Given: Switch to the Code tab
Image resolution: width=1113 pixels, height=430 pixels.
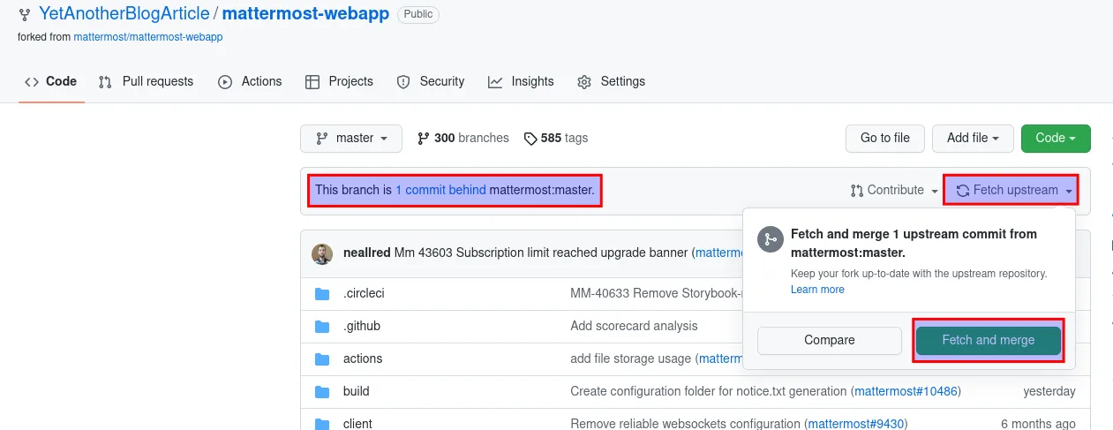Looking at the screenshot, I should pyautogui.click(x=51, y=81).
